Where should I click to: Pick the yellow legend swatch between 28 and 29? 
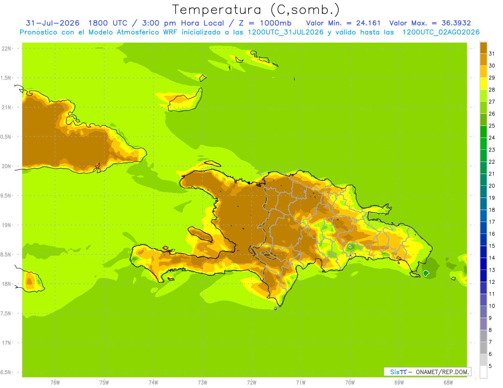(483, 83)
